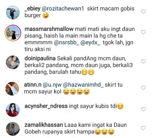Open the @eydx_ tagged profile
Screen dimensions: 154x138
[90, 43]
